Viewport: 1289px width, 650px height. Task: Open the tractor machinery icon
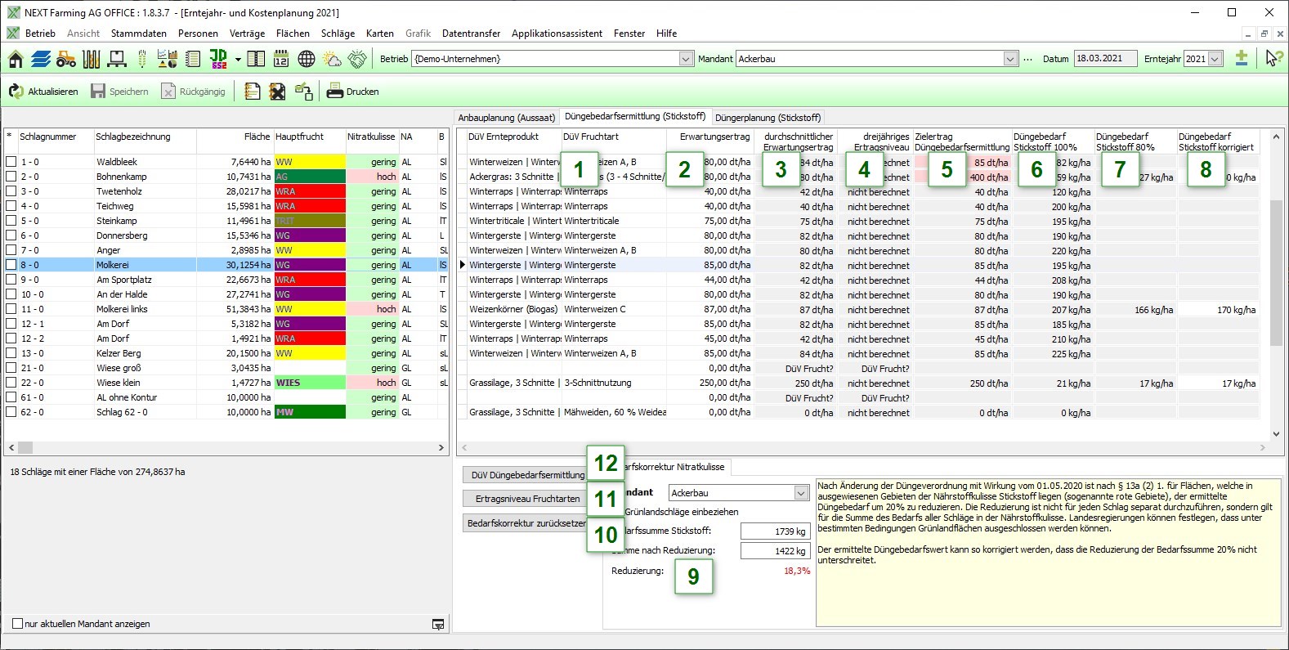tap(66, 59)
